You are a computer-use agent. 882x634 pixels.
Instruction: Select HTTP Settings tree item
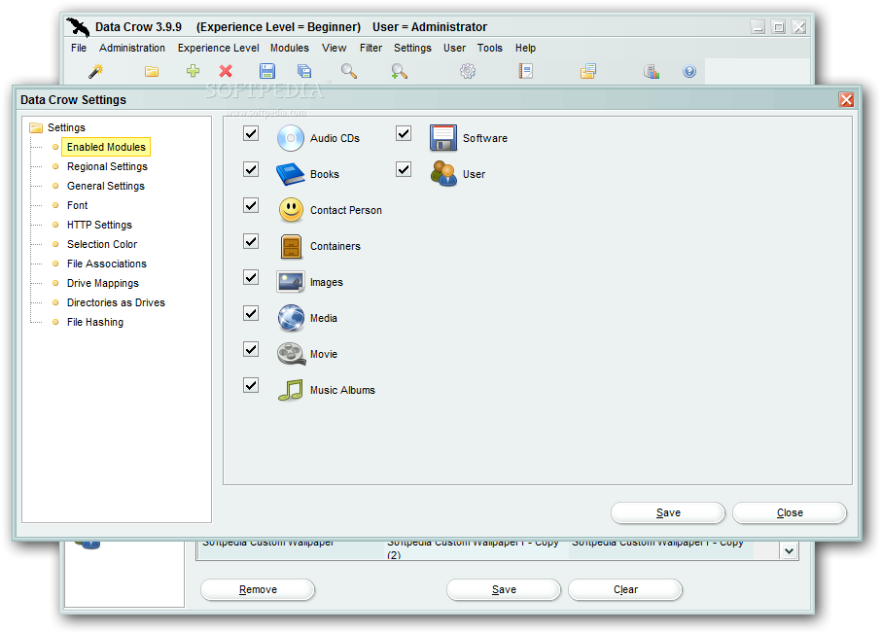99,225
